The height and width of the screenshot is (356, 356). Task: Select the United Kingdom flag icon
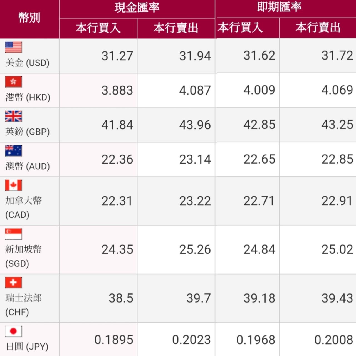click(x=13, y=116)
